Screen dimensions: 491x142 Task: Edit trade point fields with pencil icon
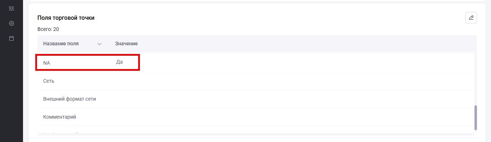pyautogui.click(x=471, y=18)
